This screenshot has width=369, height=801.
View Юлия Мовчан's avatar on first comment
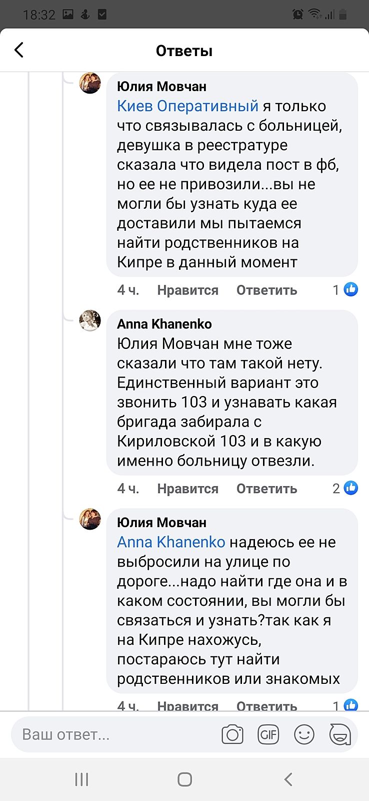tap(90, 83)
